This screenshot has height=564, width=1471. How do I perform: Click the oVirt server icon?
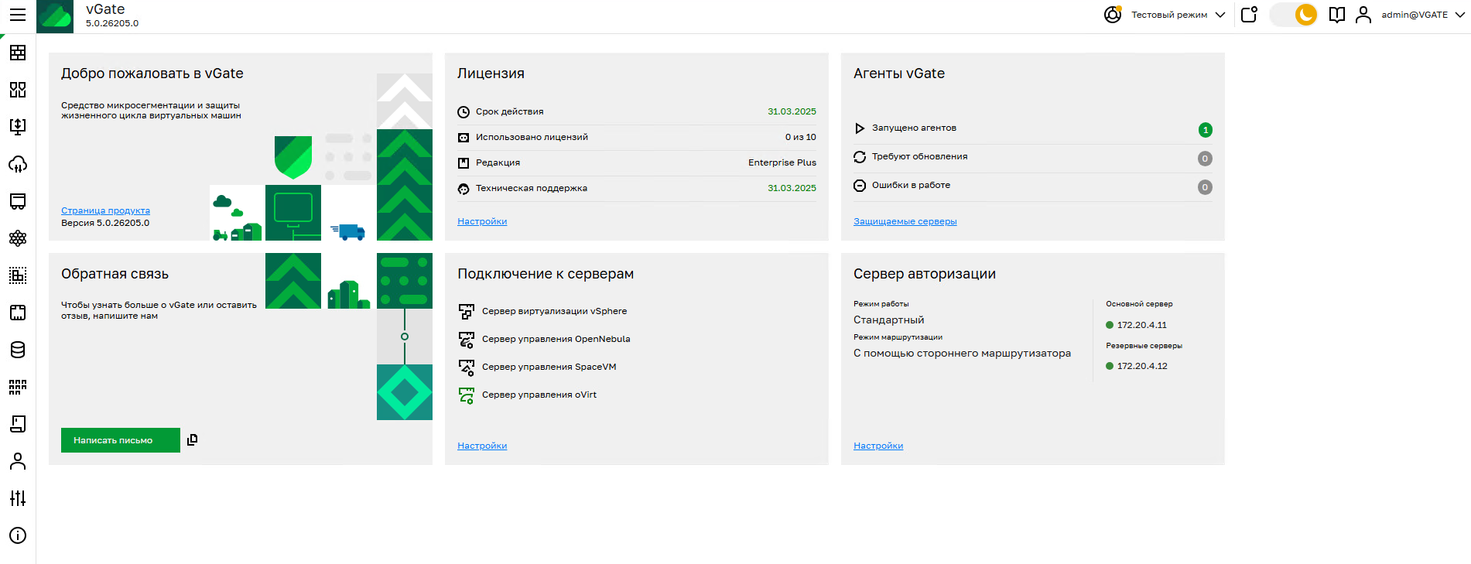point(467,395)
